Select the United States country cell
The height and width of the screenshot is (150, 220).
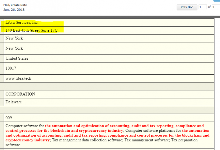point(17,58)
